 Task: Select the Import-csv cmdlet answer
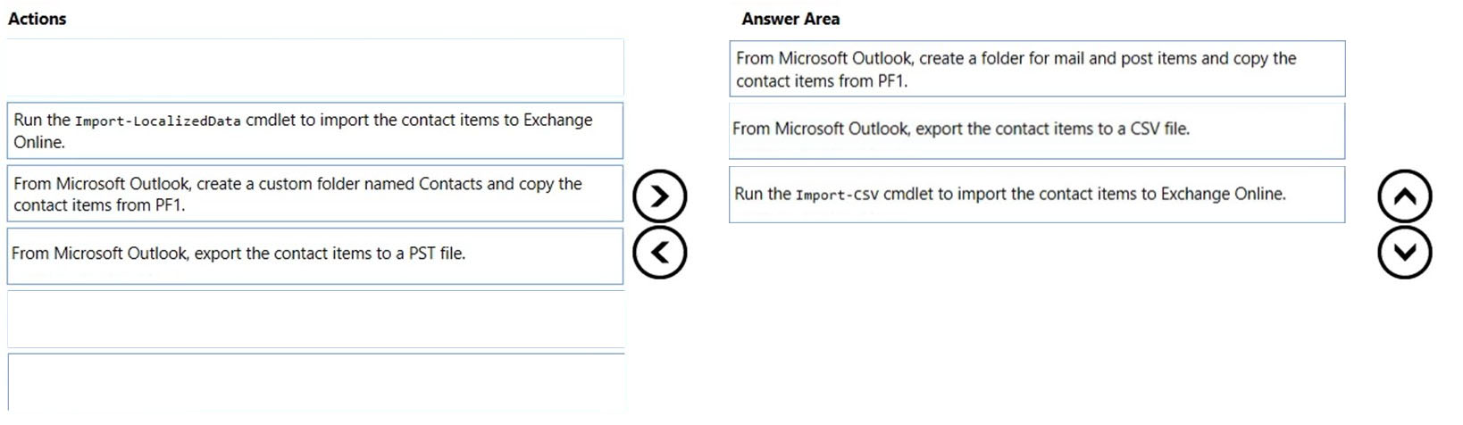click(1037, 195)
